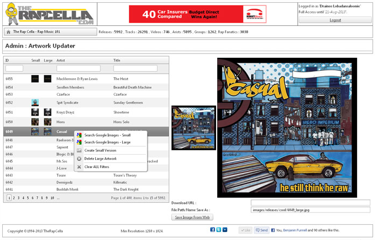
Task: Click Google icon beside Search Google Images - Large
Action: pos(79,142)
